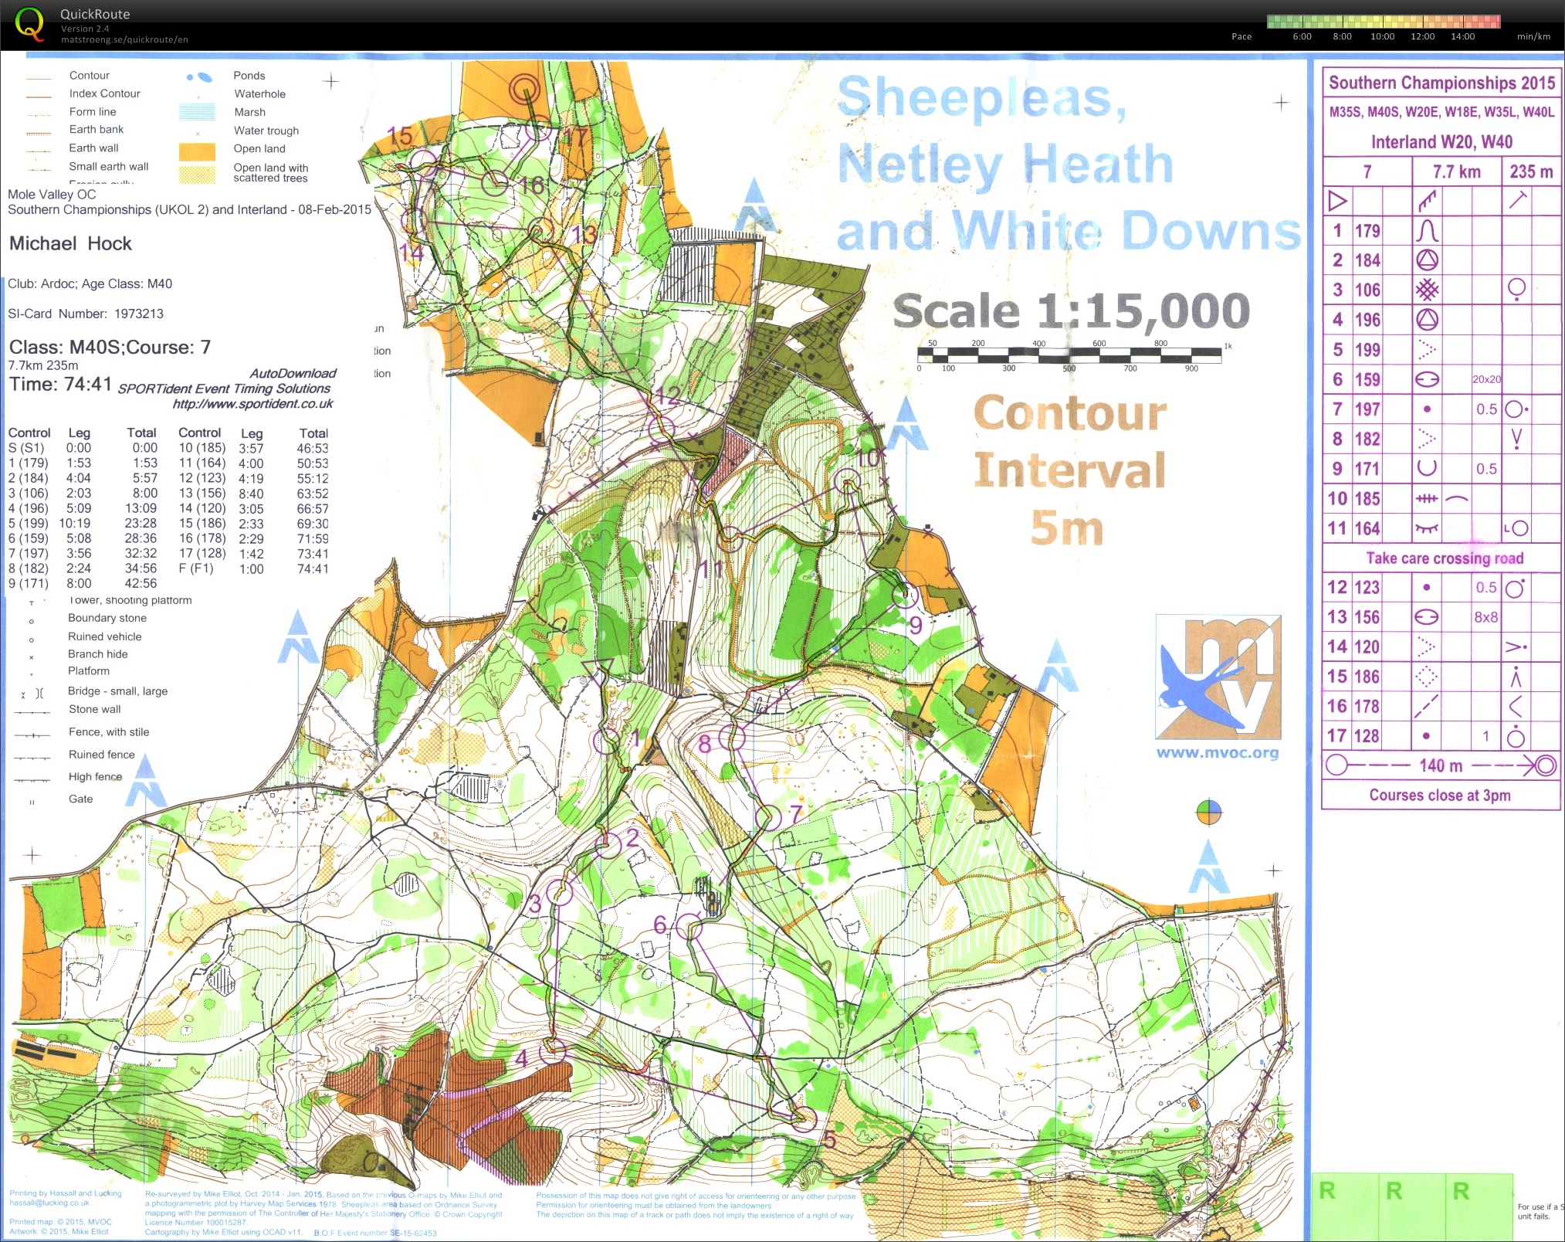Open the www.sportident.co.uk link
The width and height of the screenshot is (1565, 1242).
pyautogui.click(x=253, y=404)
